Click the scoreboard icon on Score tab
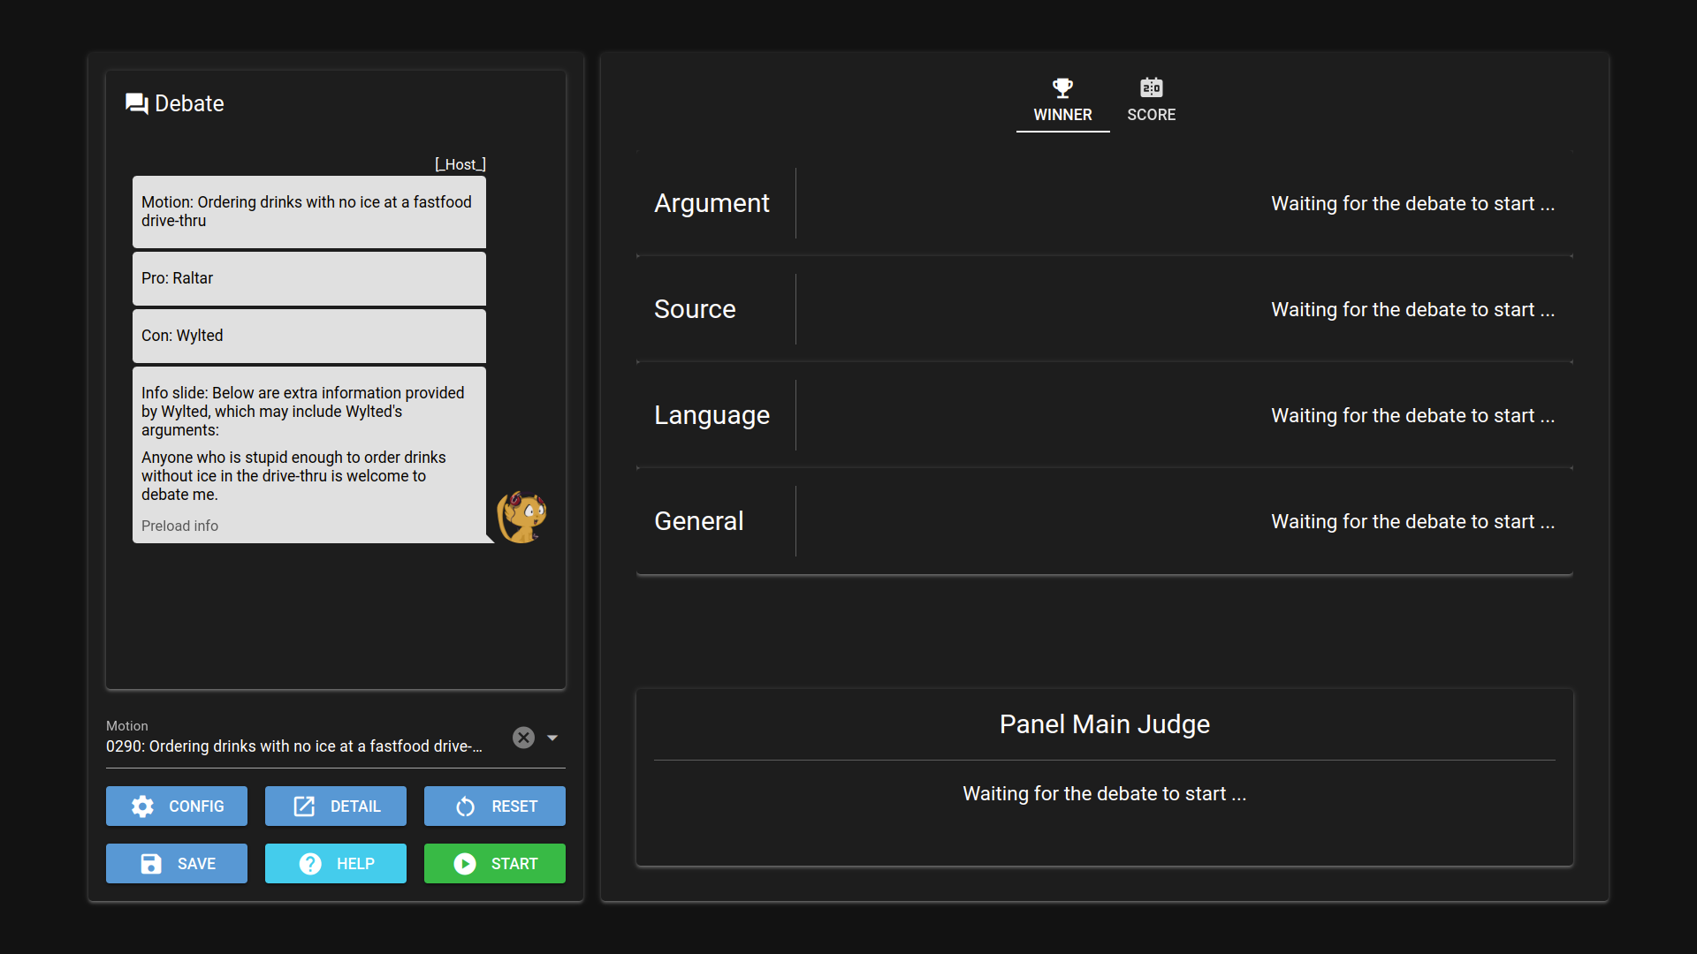1697x954 pixels. 1151,87
